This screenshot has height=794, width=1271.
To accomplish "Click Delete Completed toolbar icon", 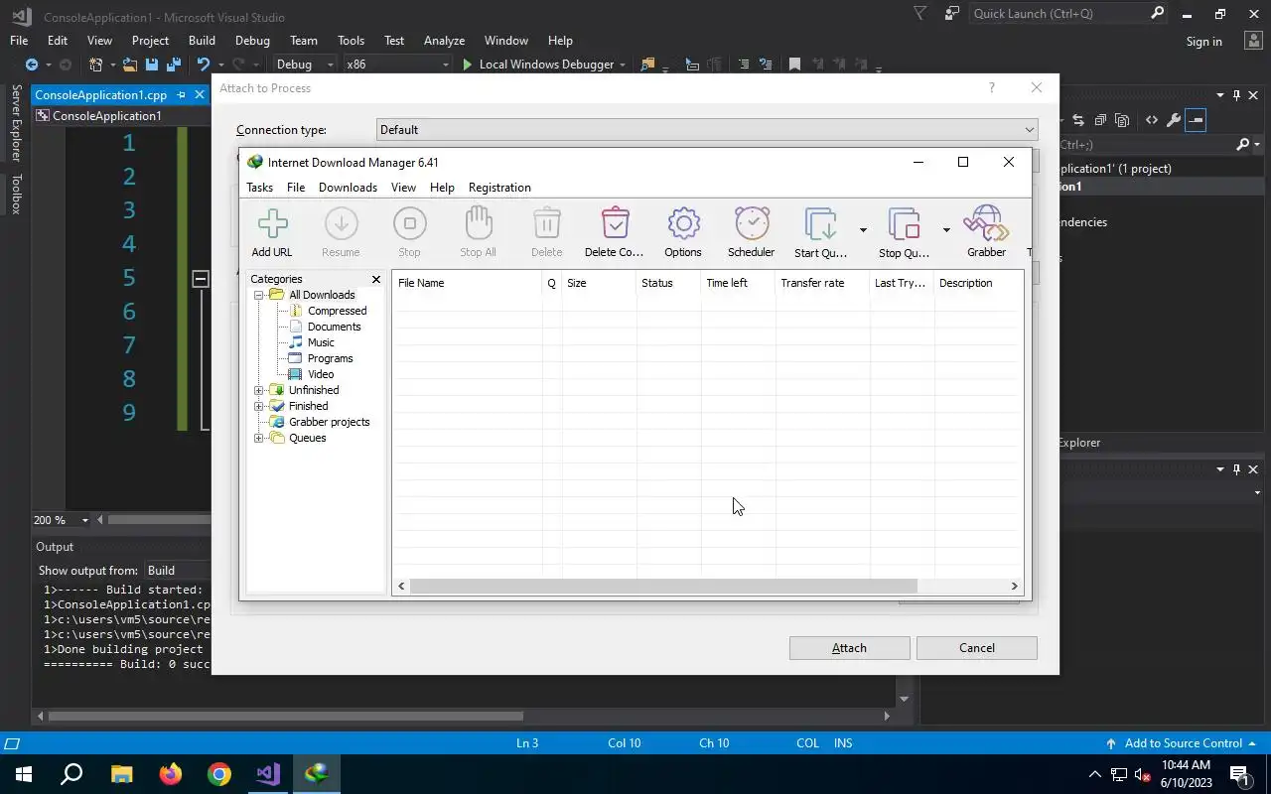I will click(615, 224).
